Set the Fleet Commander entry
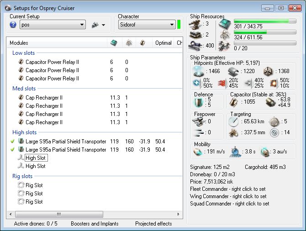Screen dimensions: 306x231 (228, 189)
